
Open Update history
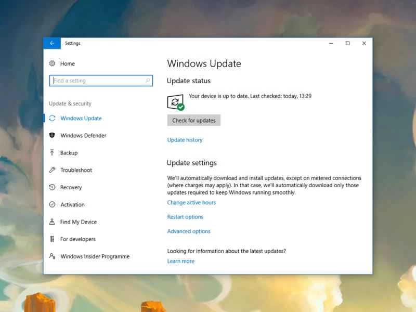pos(185,139)
